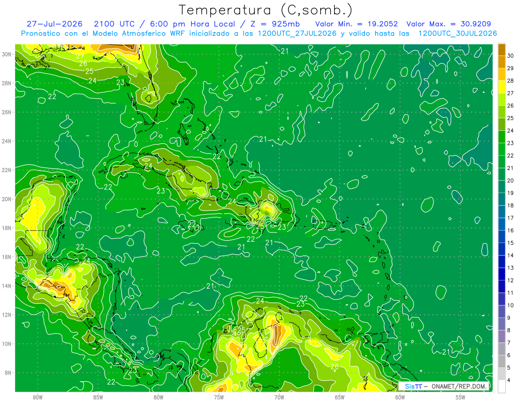The image size is (522, 403).
Task: Click legend value 29 on the color scale
Action: [x=511, y=68]
